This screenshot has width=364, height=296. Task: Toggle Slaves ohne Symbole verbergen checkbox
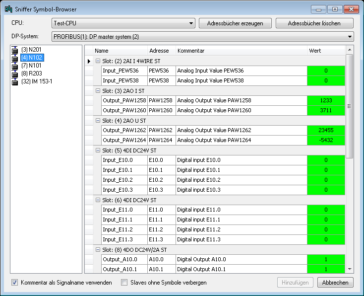coord(124,283)
